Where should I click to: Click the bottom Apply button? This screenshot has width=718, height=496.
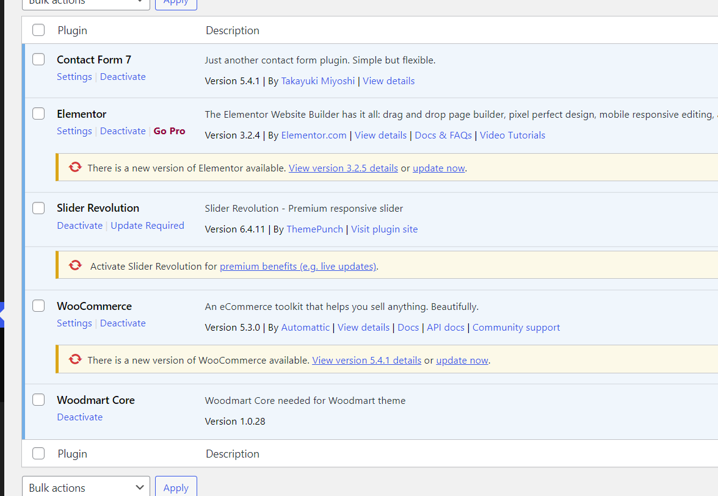(x=176, y=488)
